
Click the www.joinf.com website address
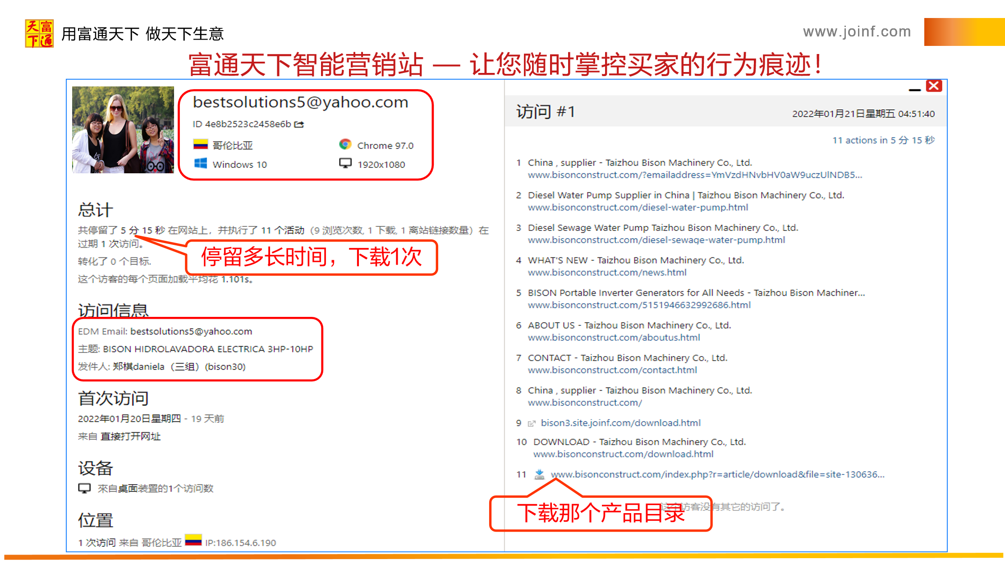click(857, 32)
